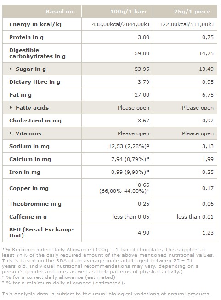Select the '100g/1 bar:' column header

pyautogui.click(x=128, y=12)
